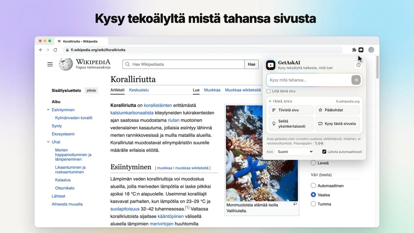414x233 pixels.
Task: Select the 'Automaattinen' color radio button
Action: [313, 186]
